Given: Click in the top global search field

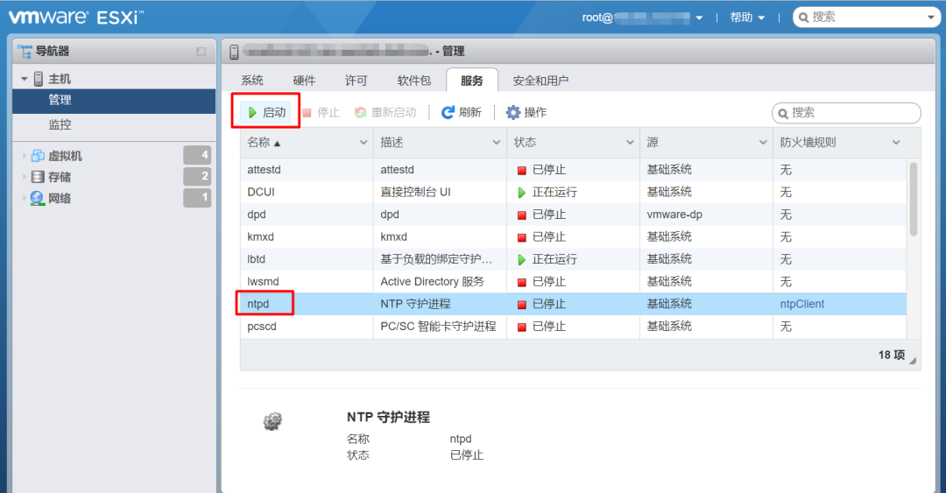Looking at the screenshot, I should point(867,18).
